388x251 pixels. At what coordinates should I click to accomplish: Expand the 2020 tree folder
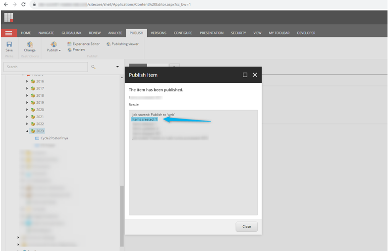click(x=27, y=110)
